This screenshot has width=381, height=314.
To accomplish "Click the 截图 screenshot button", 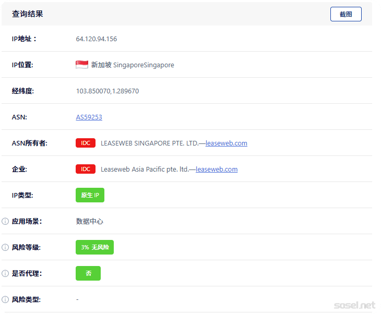I will [x=346, y=14].
